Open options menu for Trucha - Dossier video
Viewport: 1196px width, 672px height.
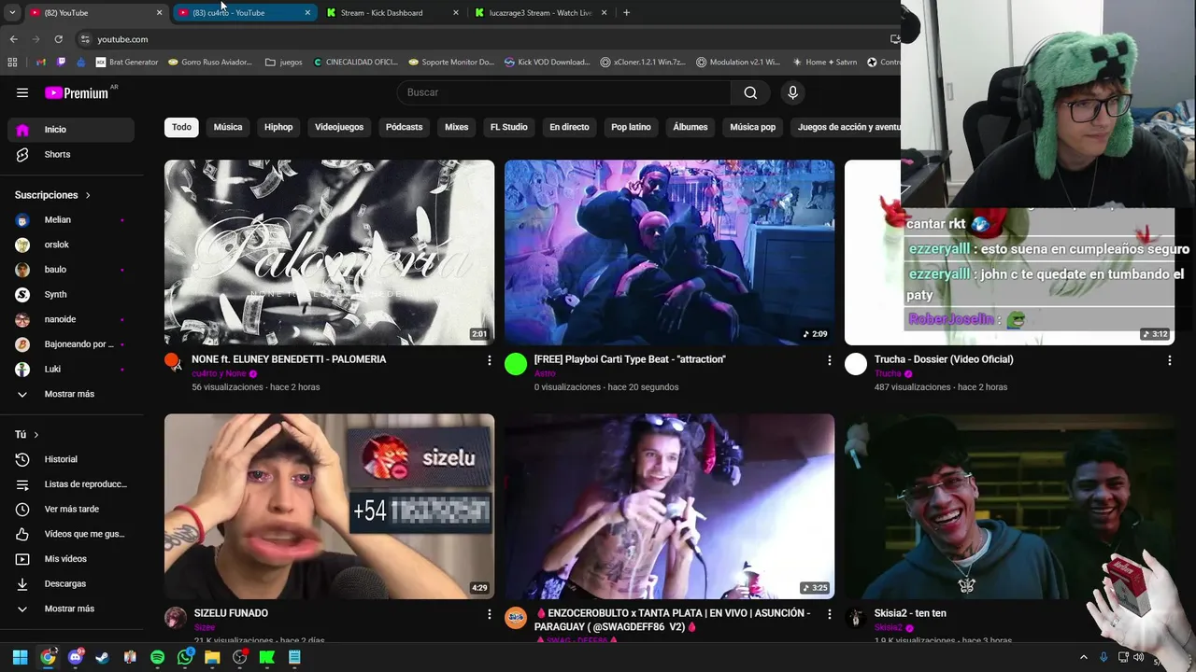point(1169,360)
